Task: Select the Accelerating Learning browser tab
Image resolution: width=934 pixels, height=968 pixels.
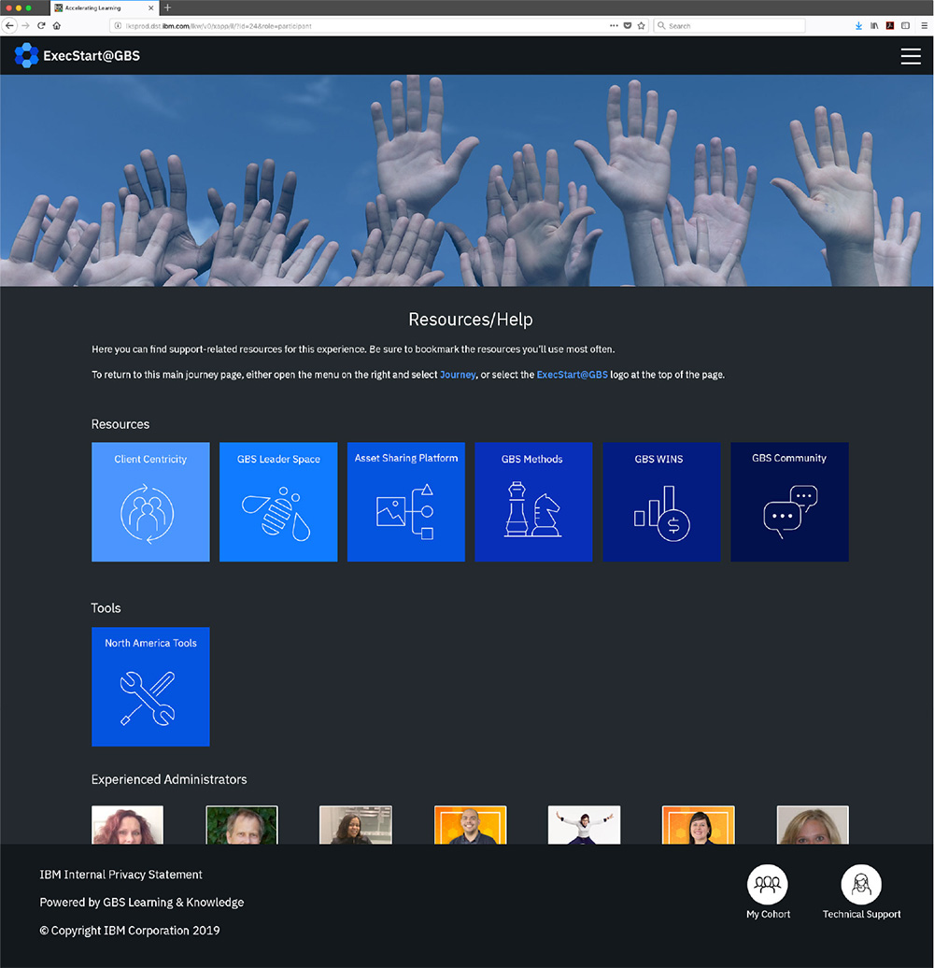Action: tap(98, 7)
